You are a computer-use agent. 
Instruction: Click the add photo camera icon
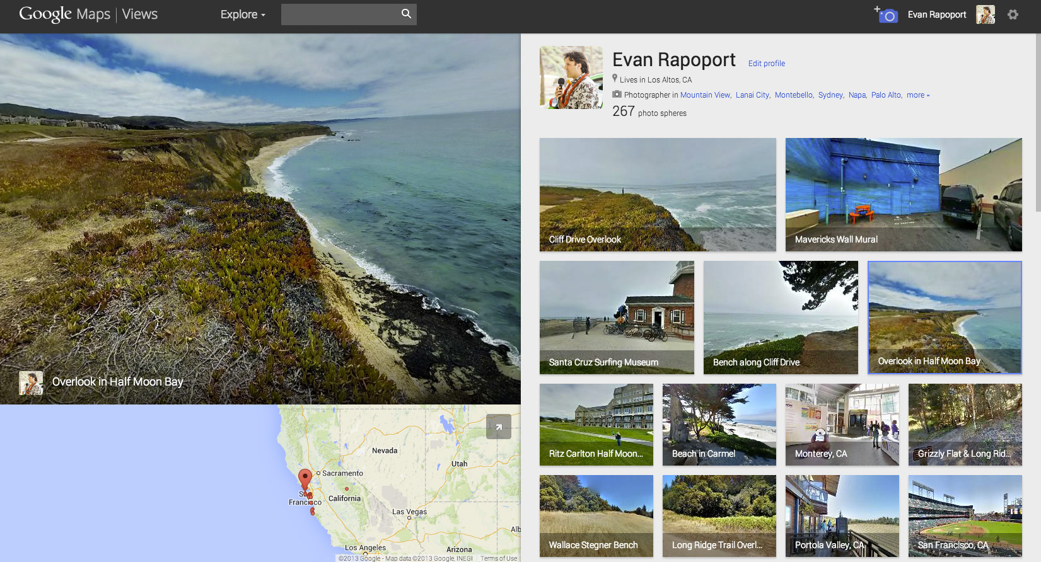tap(886, 14)
